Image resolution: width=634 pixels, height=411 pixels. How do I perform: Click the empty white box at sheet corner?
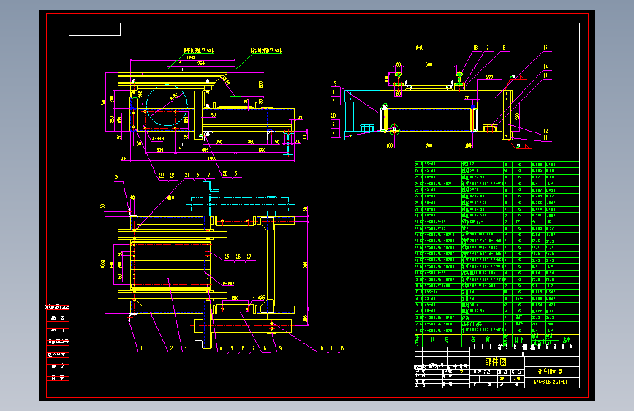pos(94,29)
